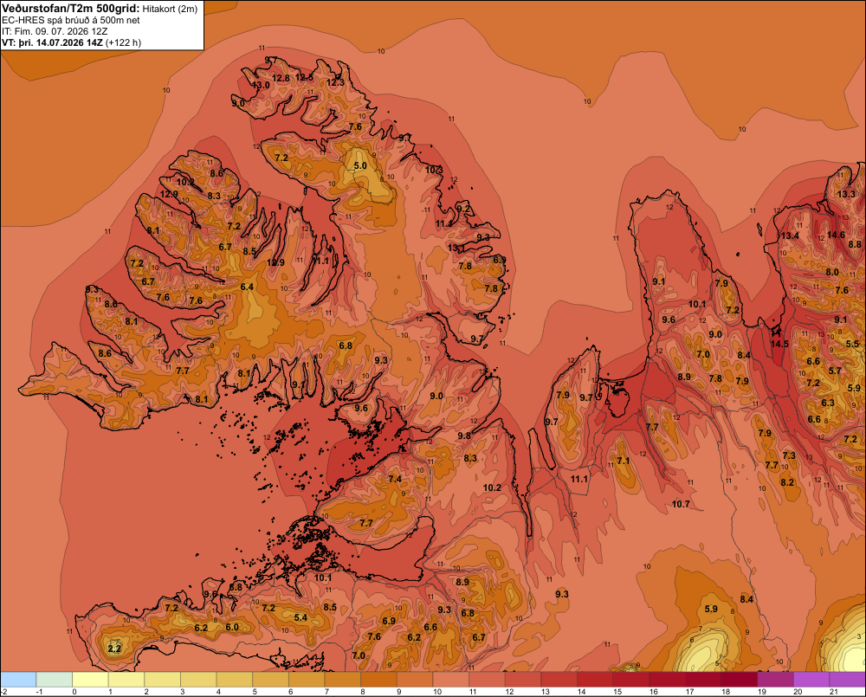Select the 14.6 temperature reading

(836, 235)
